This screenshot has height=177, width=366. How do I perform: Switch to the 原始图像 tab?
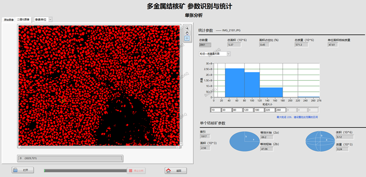(9, 19)
